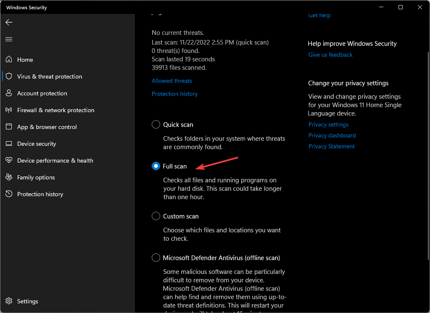Click the Virus & threat protection shield icon
This screenshot has height=313, width=430.
pyautogui.click(x=9, y=76)
